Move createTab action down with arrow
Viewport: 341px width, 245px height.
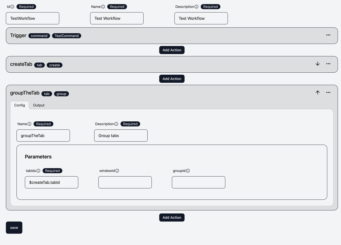(317, 64)
